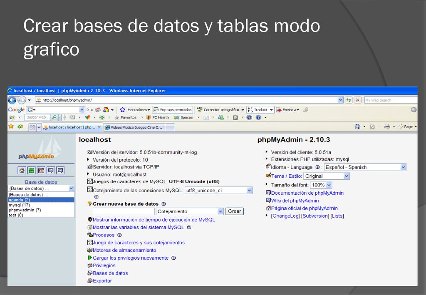Select test (0) in the database list
Screen dimensions: 426x295
[x=41, y=215]
